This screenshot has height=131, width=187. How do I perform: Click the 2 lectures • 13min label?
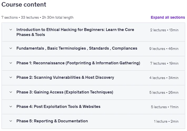click(164, 30)
